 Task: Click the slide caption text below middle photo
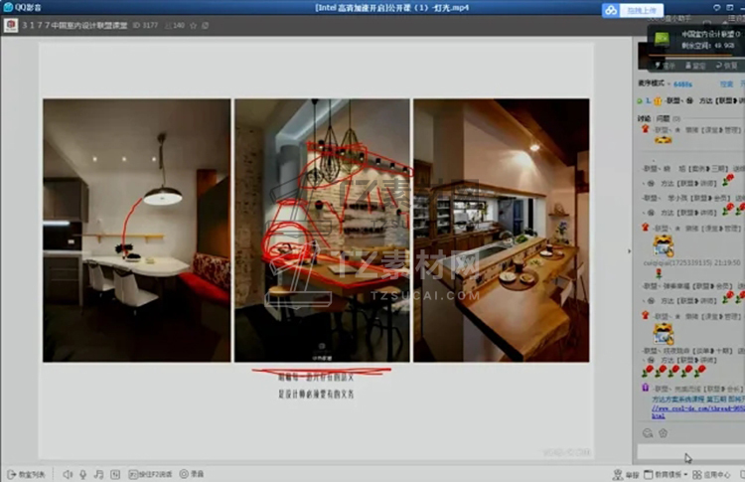(316, 386)
